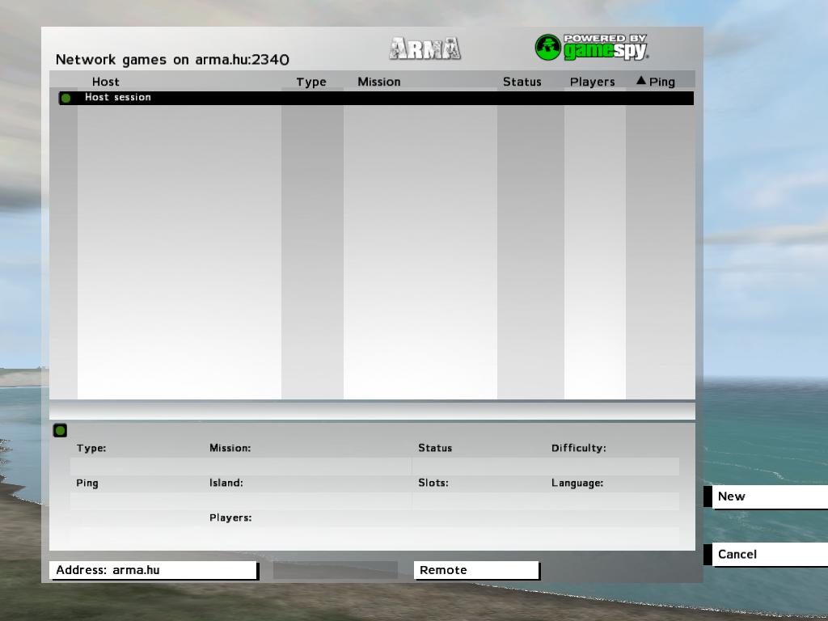Sort servers by the Players column header
The width and height of the screenshot is (828, 621).
(x=592, y=82)
